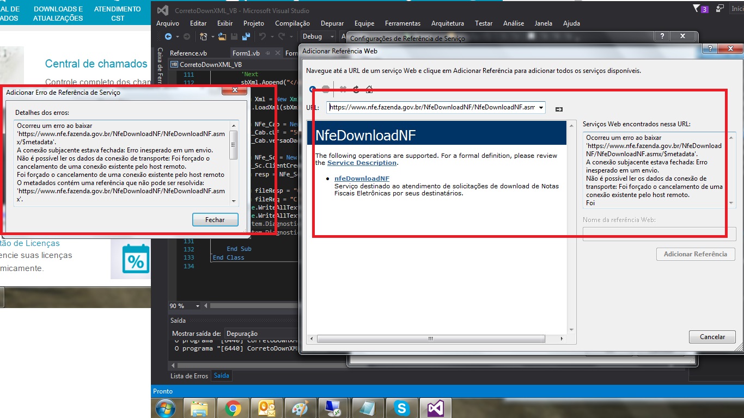
Task: Switch to the Reference.vb tab
Action: [188, 53]
